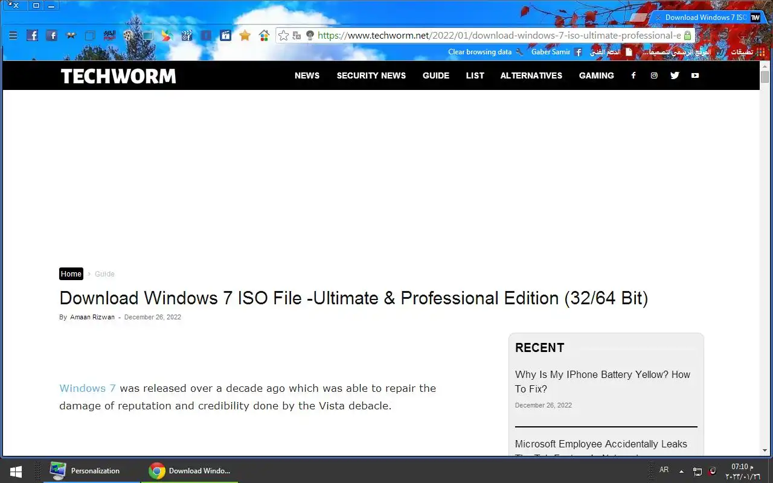
Task: Click the Arabic news logo extension icon
Action: coord(109,36)
